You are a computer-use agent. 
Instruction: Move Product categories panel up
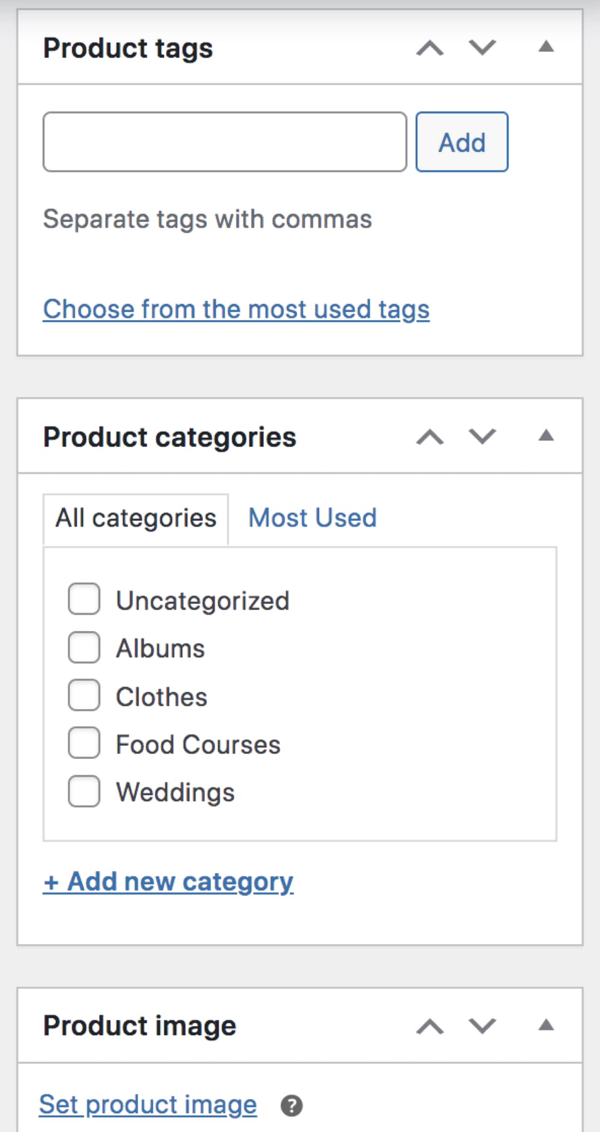tap(430, 437)
